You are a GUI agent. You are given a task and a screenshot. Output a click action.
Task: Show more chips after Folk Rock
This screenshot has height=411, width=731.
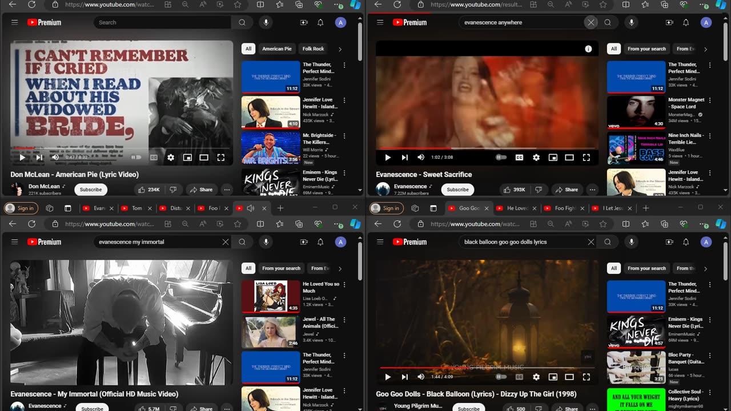(x=340, y=49)
